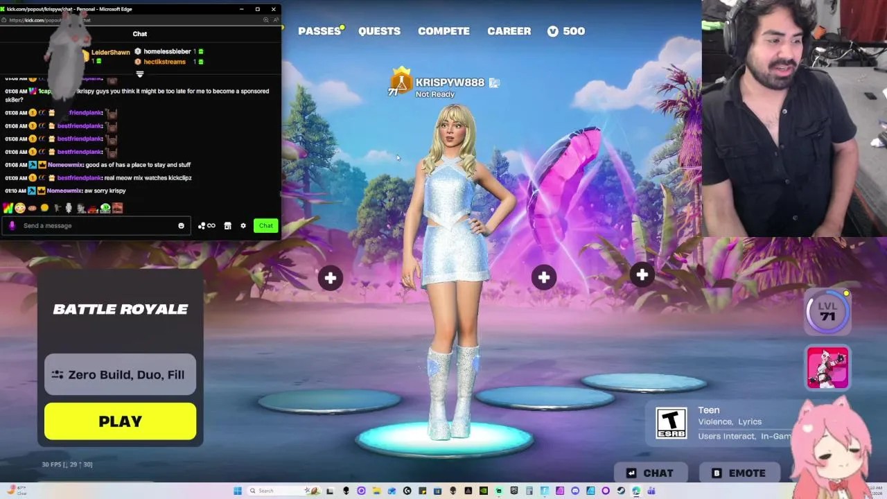Collapse the leaderboard with the small arrow
Screen dimensions: 887x499
click(x=140, y=73)
